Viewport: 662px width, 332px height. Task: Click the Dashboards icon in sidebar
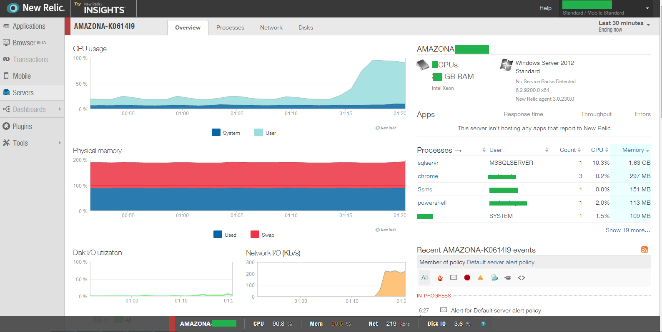click(6, 109)
